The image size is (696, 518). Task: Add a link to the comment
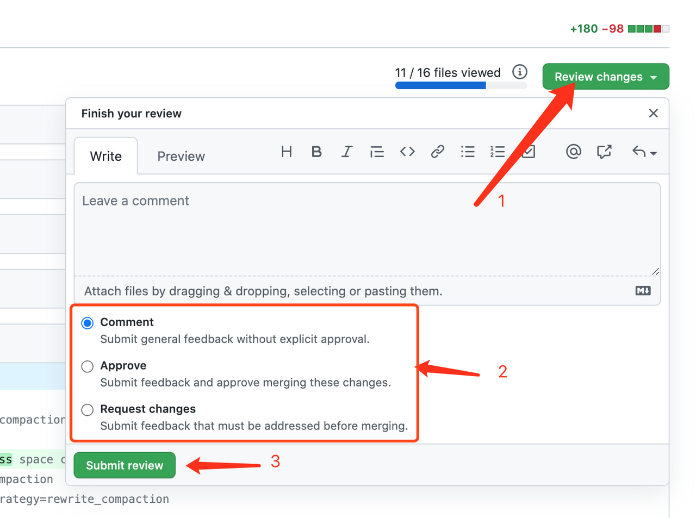point(437,152)
